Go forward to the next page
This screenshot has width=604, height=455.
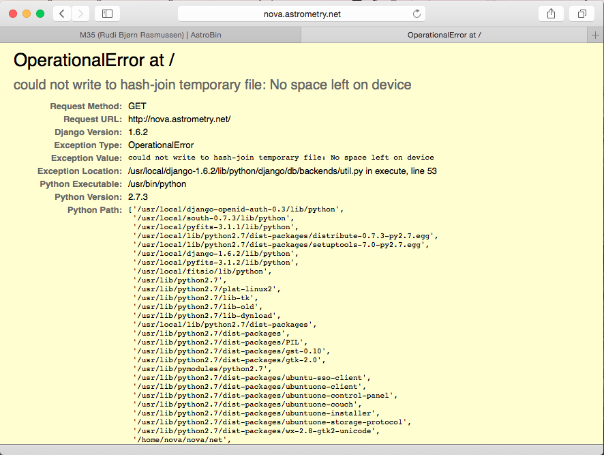coord(80,14)
